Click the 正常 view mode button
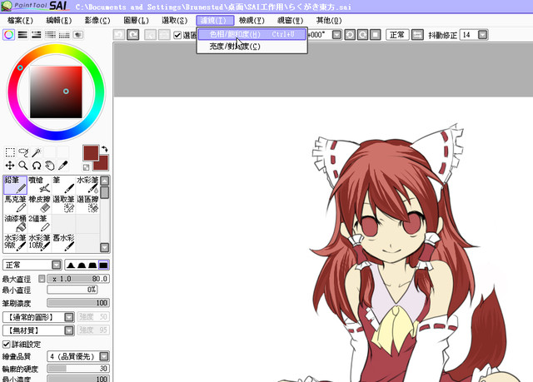 (x=397, y=35)
